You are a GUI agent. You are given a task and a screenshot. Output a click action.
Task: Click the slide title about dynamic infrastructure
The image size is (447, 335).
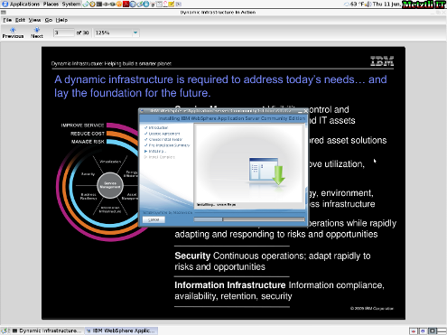click(x=220, y=86)
